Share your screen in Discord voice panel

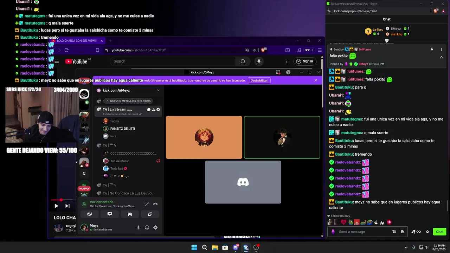coord(109,214)
